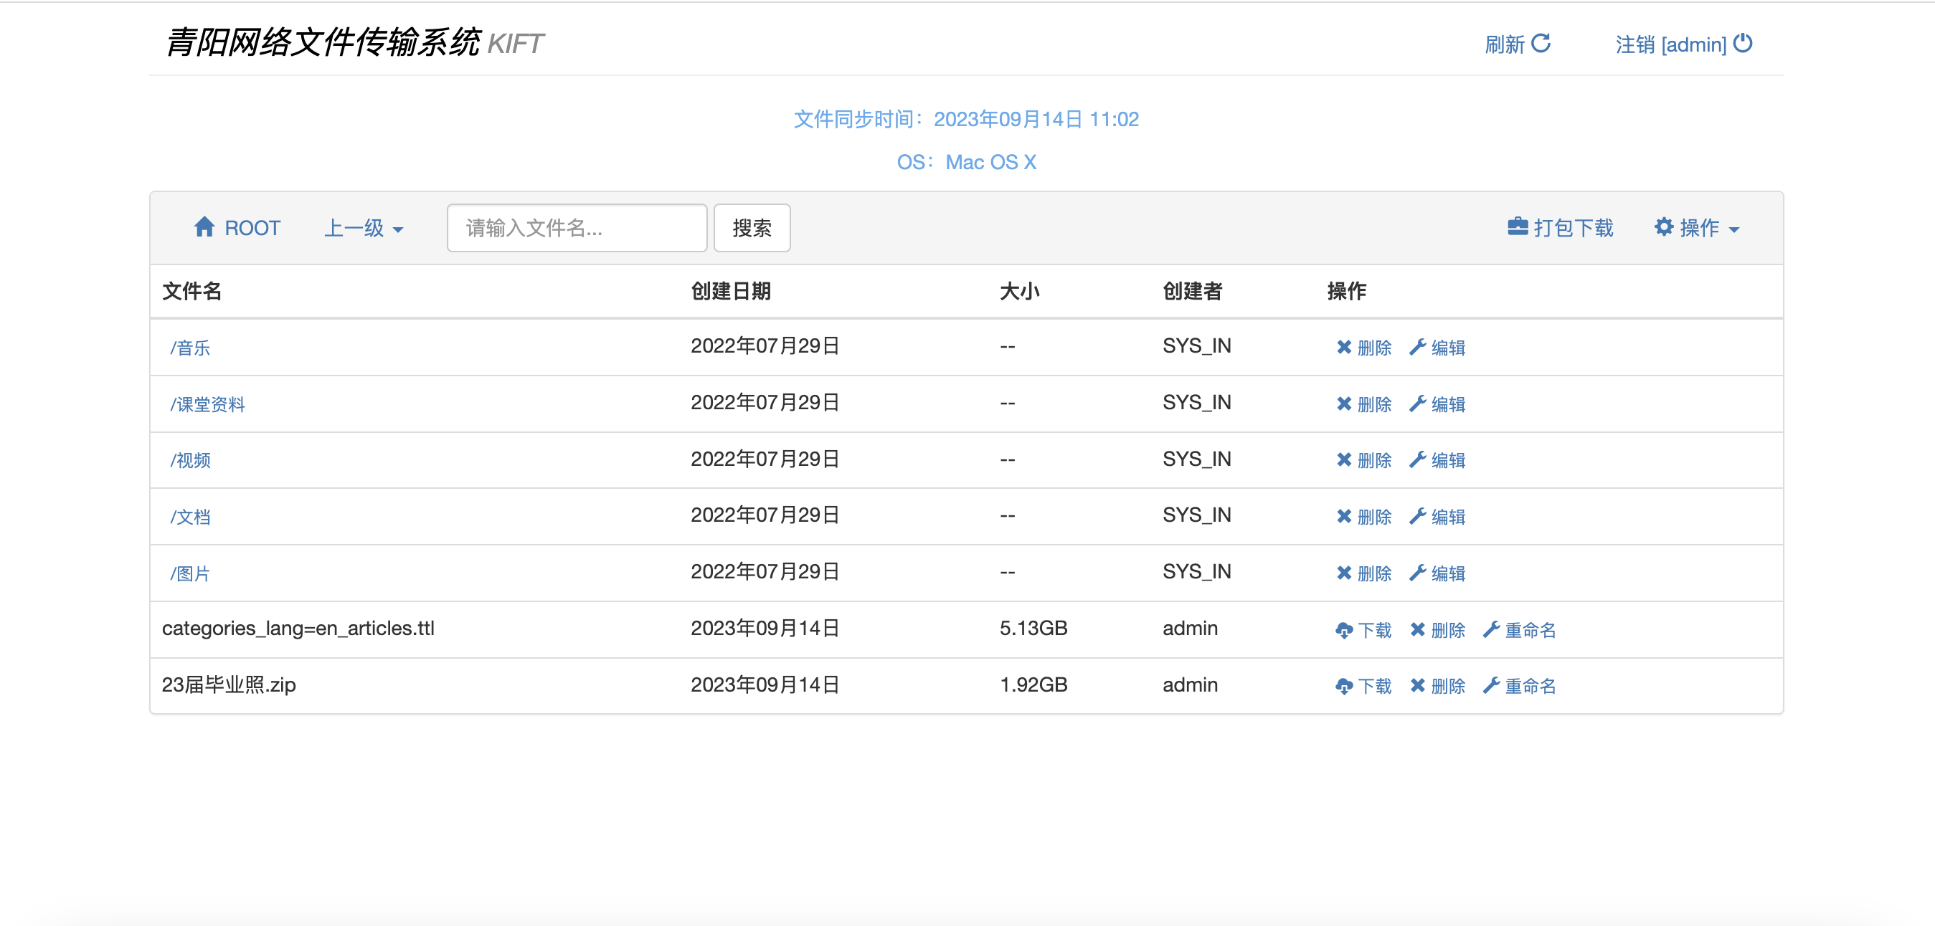The image size is (1935, 926).
Task: Open the /文档 folder
Action: [x=190, y=517]
